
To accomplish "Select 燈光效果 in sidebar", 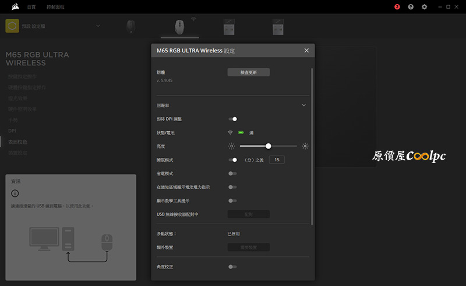I will click(17, 98).
